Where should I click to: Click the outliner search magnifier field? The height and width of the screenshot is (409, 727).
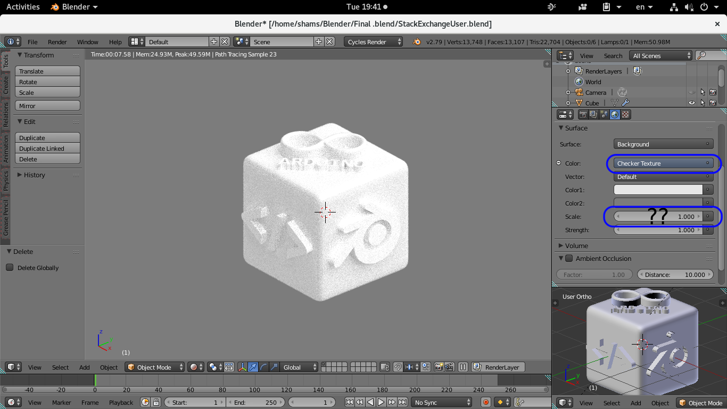(x=711, y=55)
